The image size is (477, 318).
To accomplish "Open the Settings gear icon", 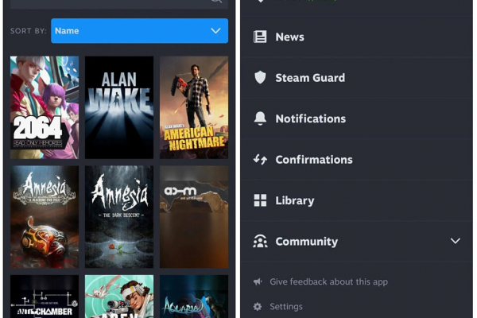I will point(258,306).
